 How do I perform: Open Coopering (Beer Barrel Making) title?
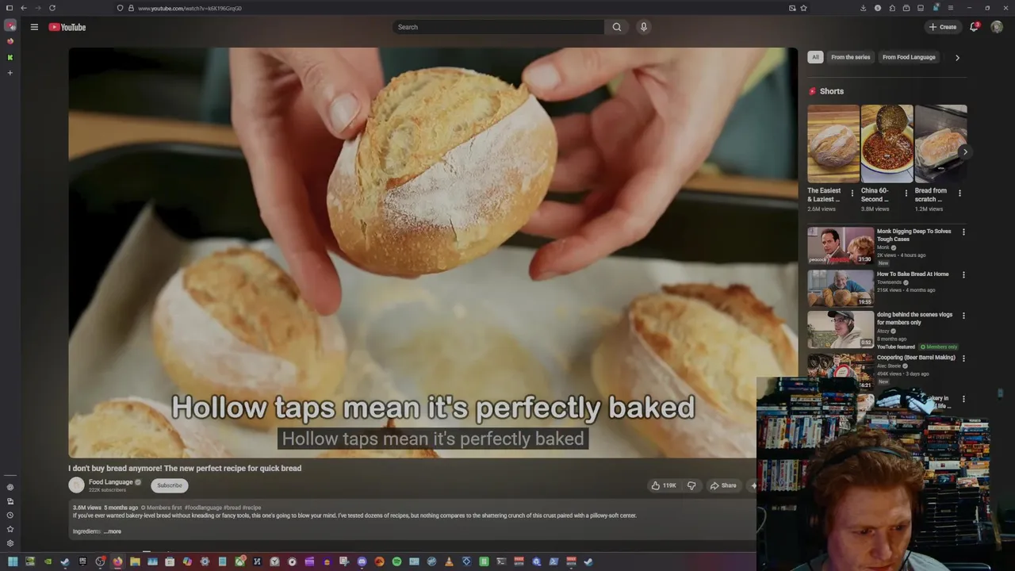[x=916, y=358]
